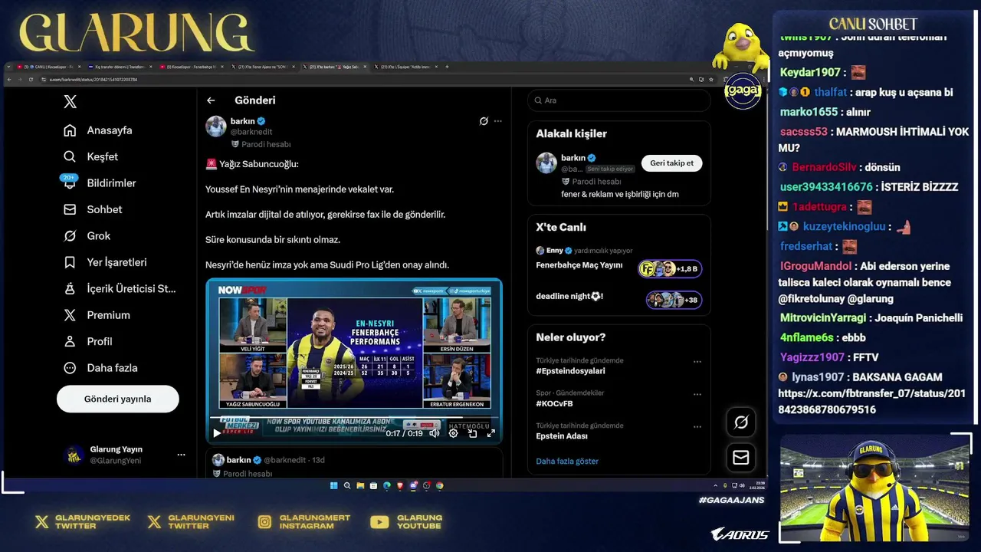981x552 pixels.
Task: Open options dots for #Epsteindosyalari trend
Action: 697,362
